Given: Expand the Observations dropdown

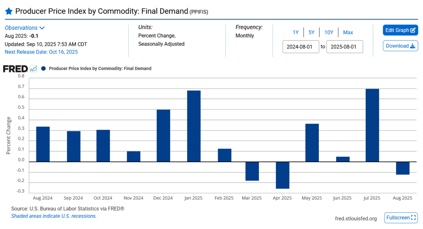Looking at the screenshot, I should point(25,28).
